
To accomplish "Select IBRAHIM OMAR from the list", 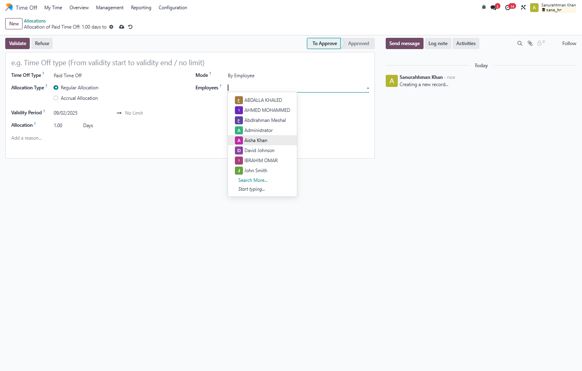I will 262,161.
